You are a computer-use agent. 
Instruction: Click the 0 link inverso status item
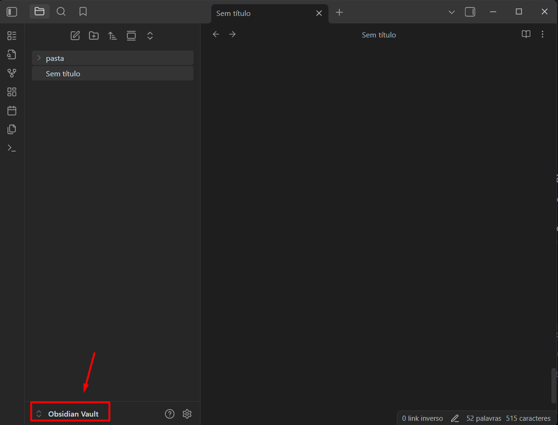click(422, 418)
